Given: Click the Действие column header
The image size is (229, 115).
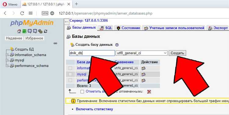Looking at the screenshot, I should pos(149,62).
